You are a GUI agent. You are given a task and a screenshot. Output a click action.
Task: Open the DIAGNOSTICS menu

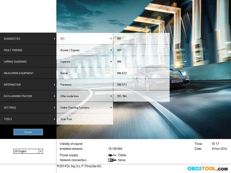[x=28, y=39]
